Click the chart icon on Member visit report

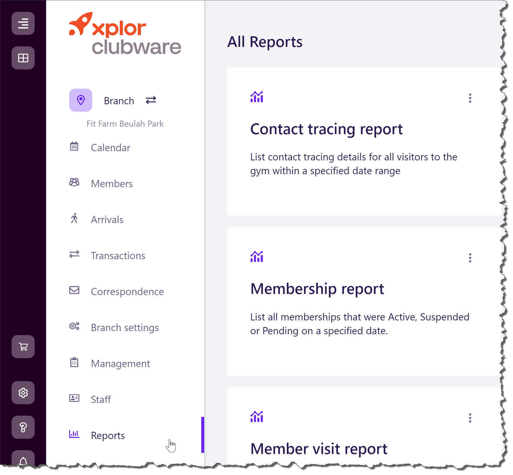pos(257,417)
